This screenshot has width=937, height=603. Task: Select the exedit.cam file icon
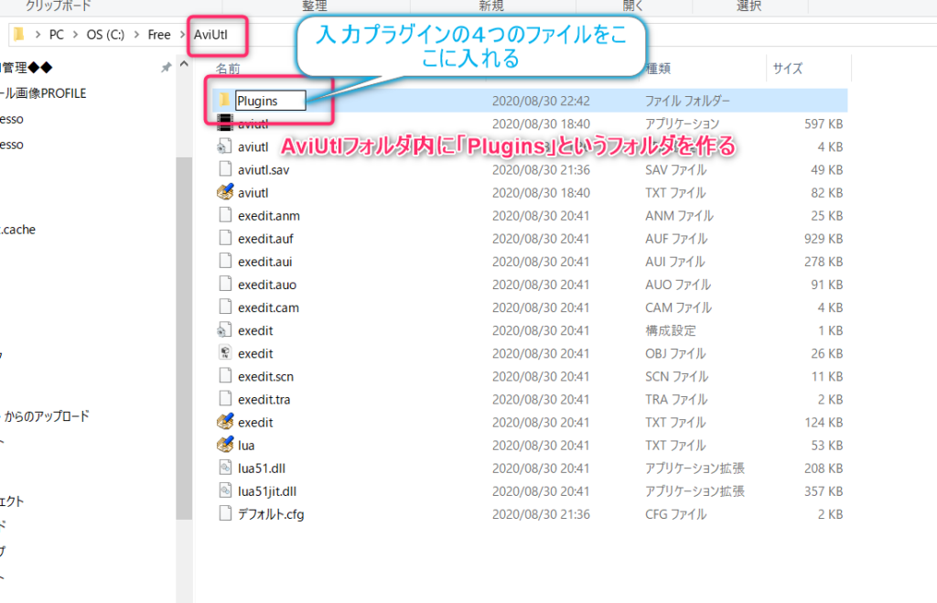click(225, 307)
